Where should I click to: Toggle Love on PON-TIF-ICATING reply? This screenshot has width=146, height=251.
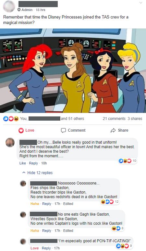pos(35,248)
